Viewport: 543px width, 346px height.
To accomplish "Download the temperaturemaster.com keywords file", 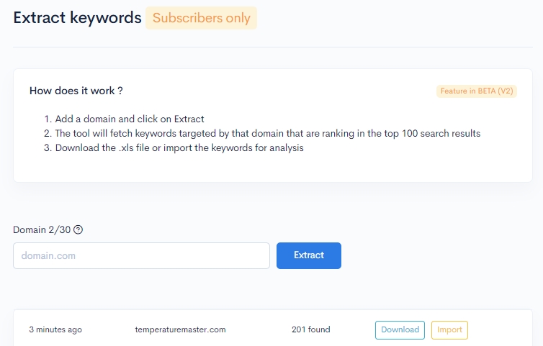I will pos(400,329).
